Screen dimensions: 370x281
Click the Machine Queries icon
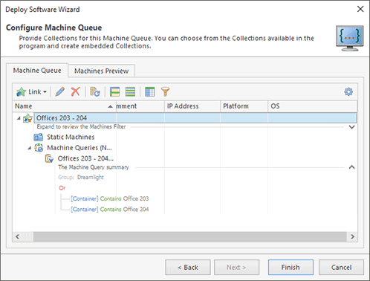39,148
